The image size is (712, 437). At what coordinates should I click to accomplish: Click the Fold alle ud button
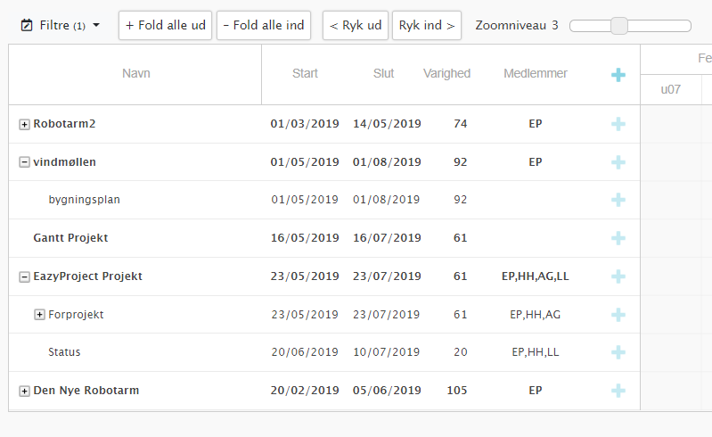coord(165,26)
